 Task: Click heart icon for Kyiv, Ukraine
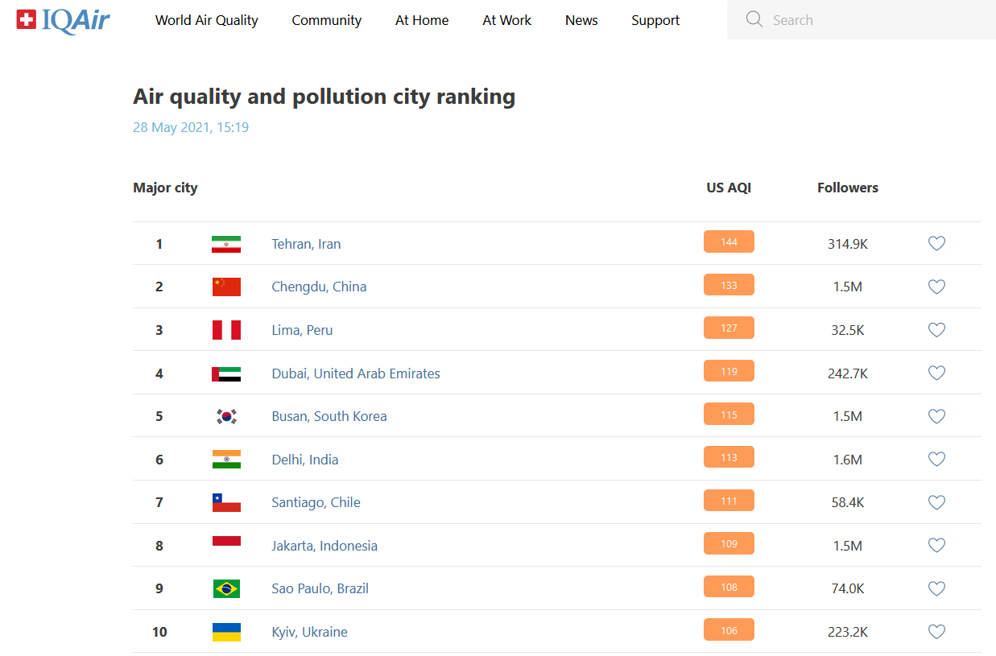tap(936, 632)
